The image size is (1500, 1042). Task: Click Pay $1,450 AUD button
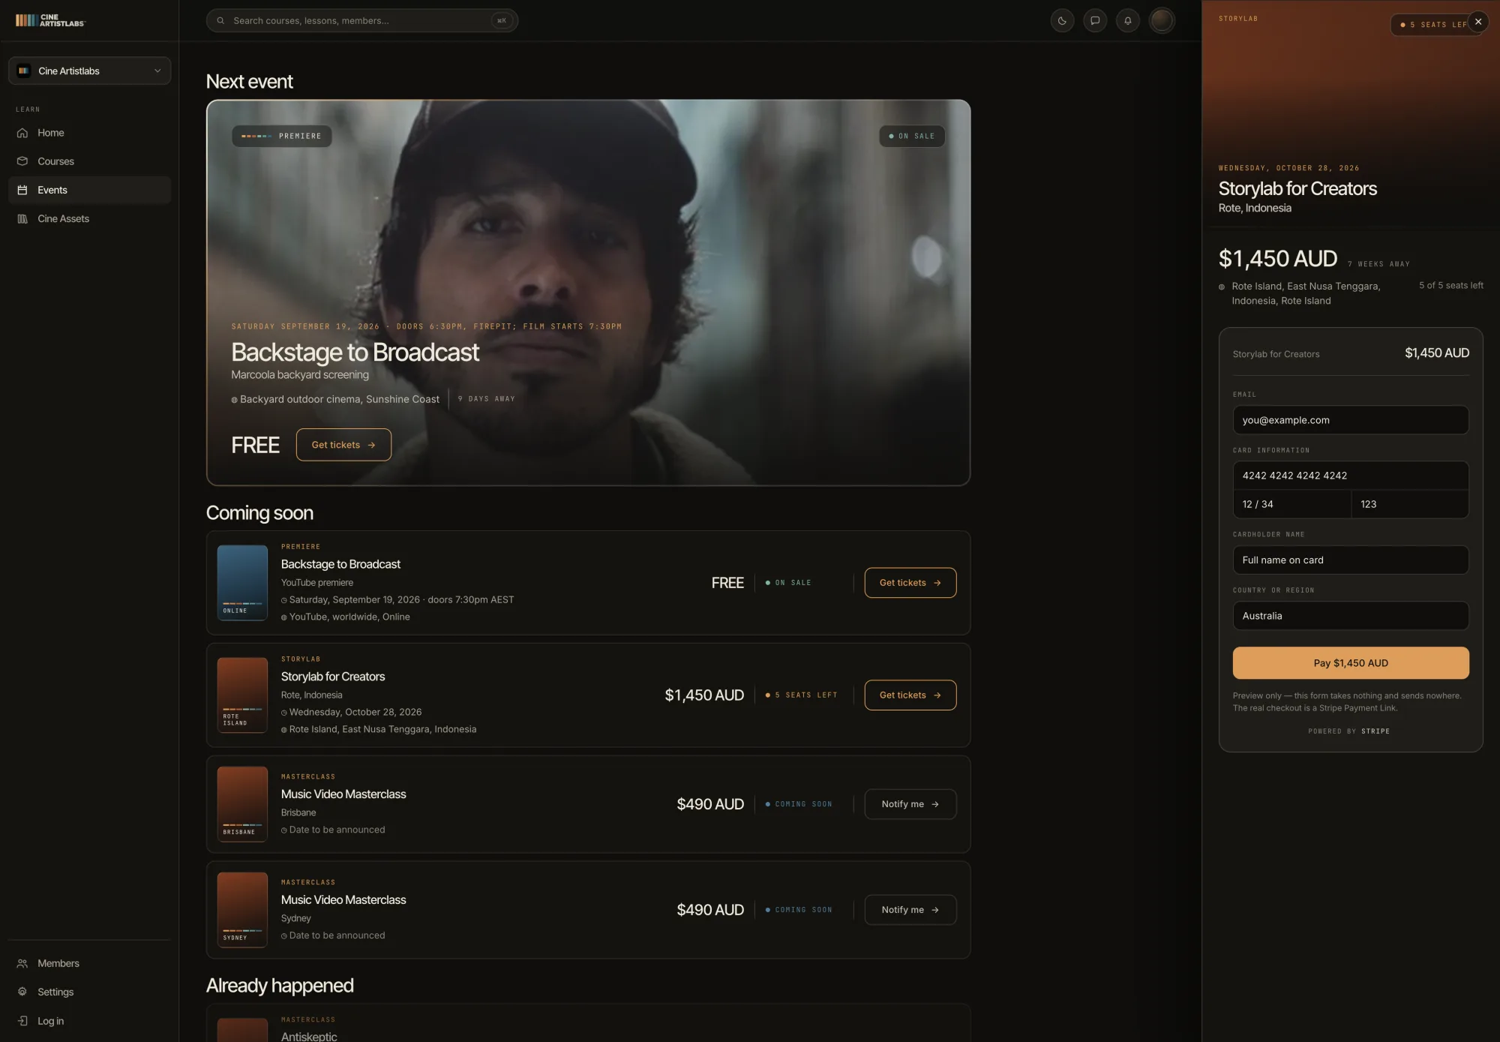tap(1351, 663)
